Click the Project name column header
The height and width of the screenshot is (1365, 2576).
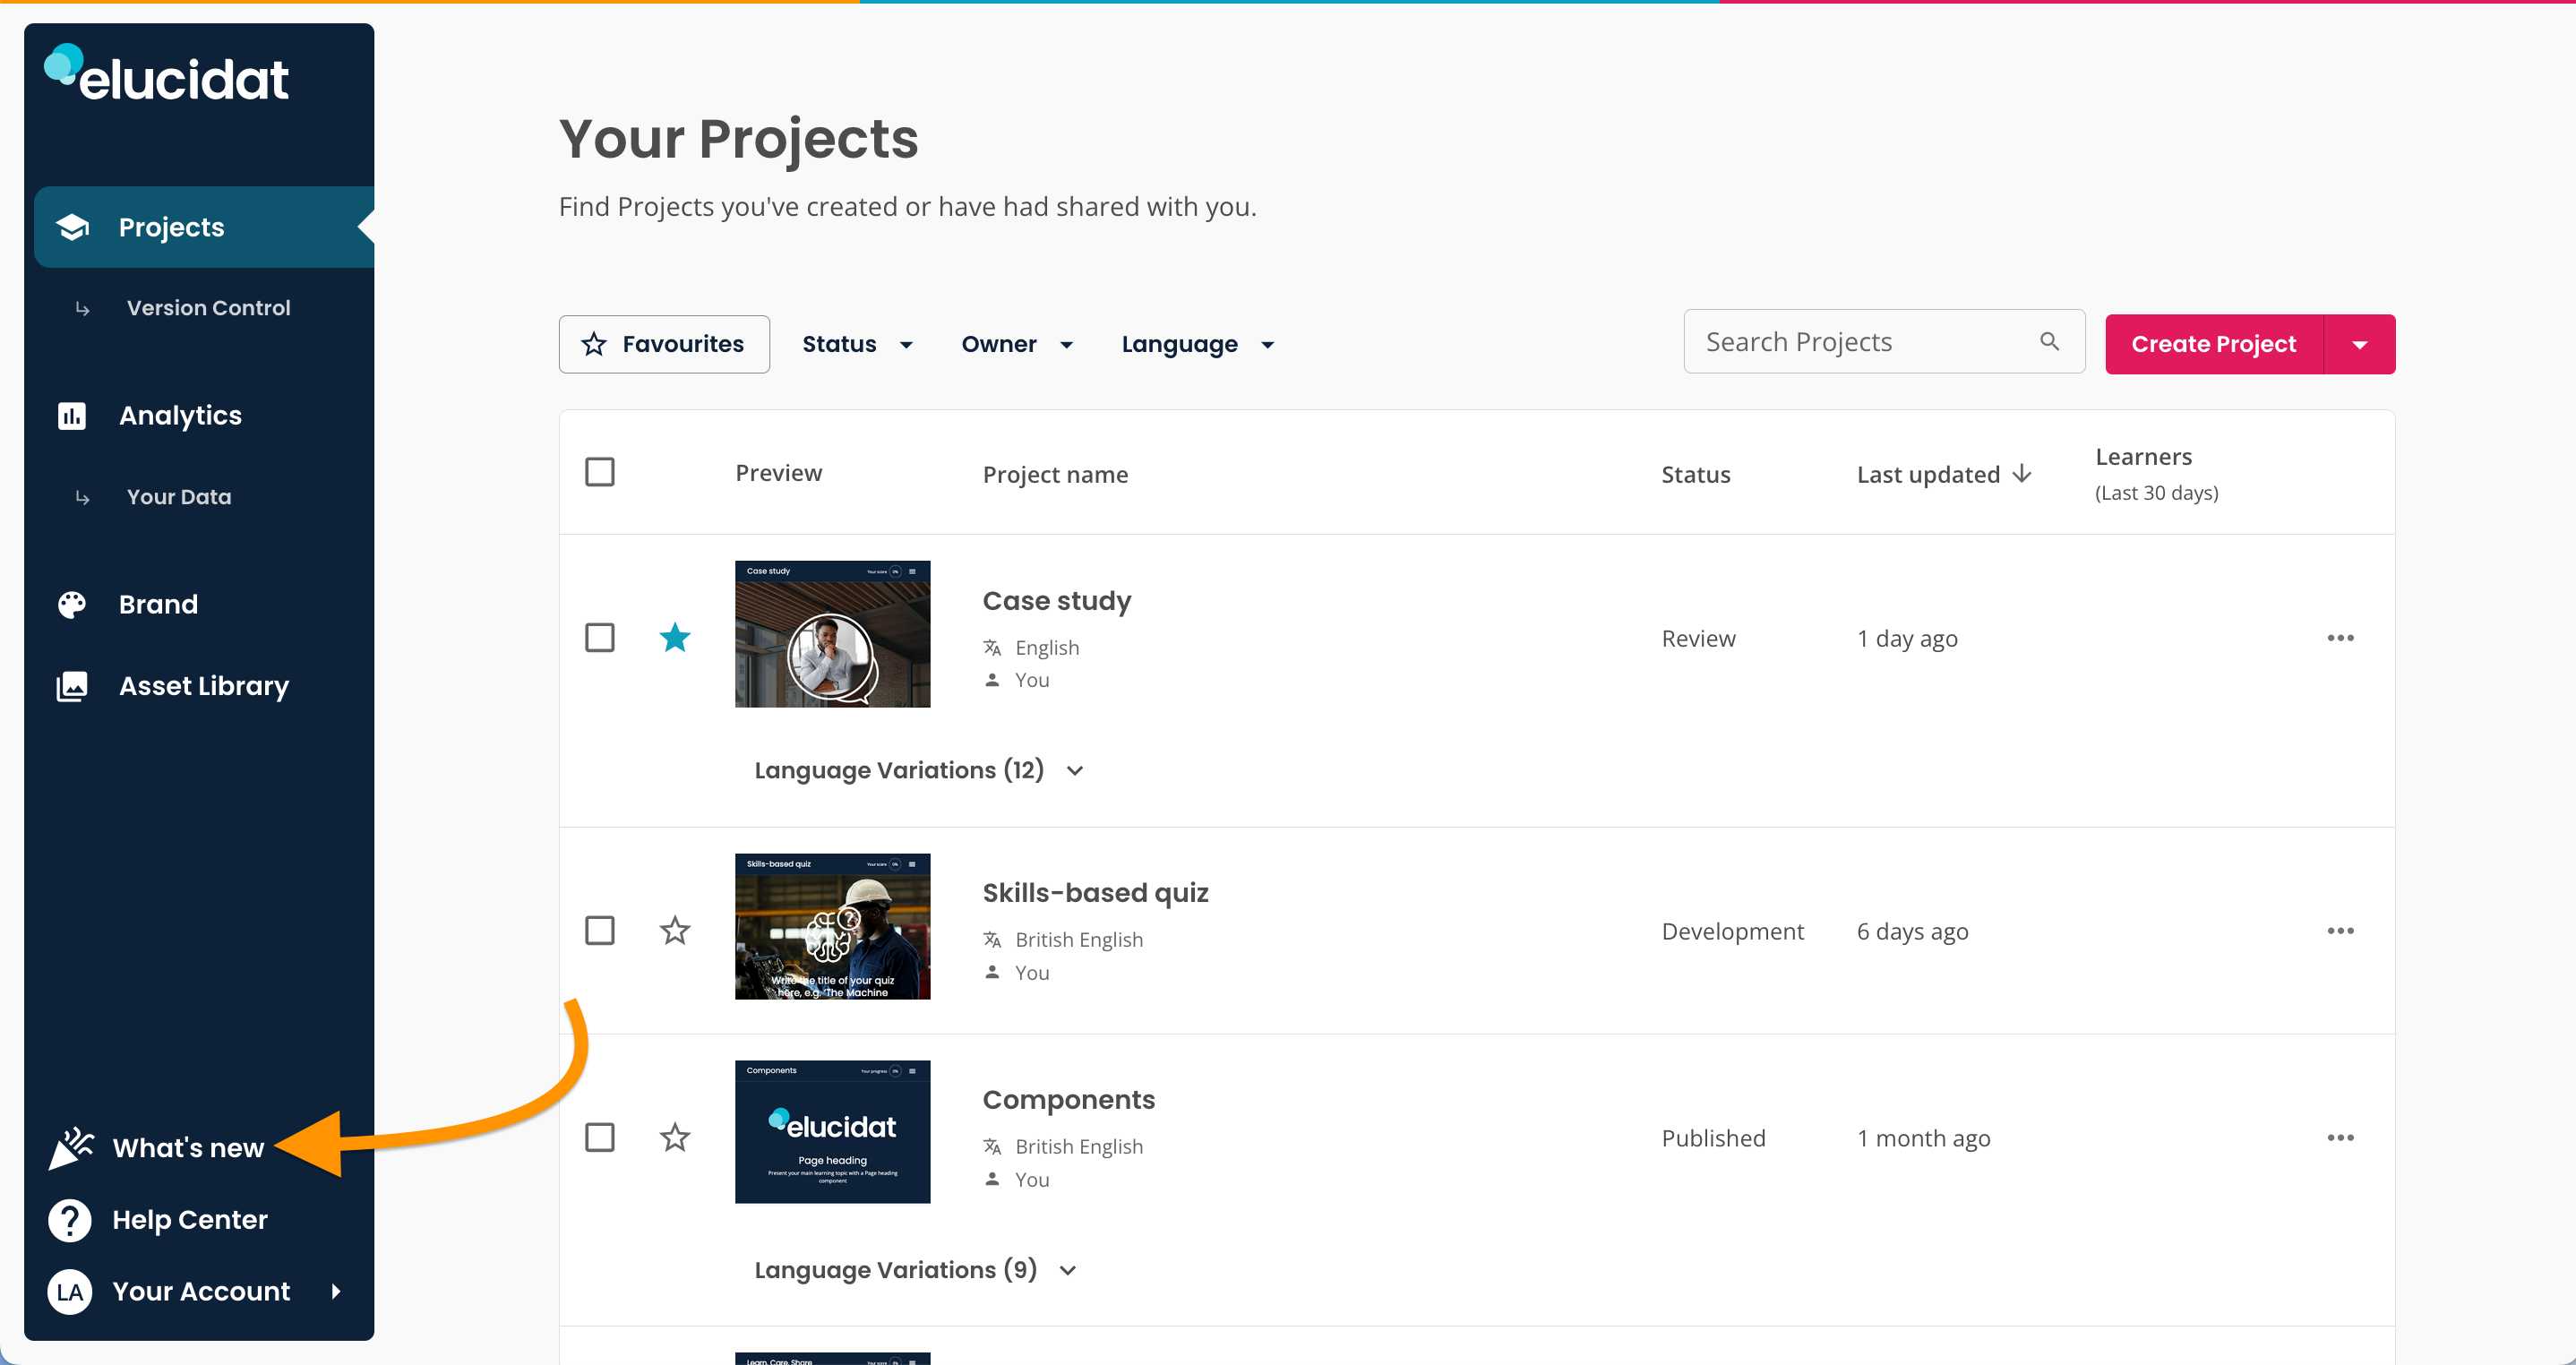tap(1055, 474)
